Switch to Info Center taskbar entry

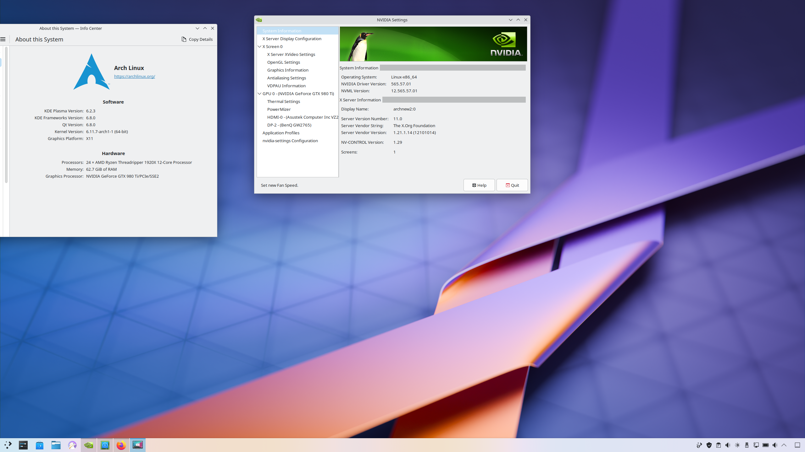(x=105, y=445)
